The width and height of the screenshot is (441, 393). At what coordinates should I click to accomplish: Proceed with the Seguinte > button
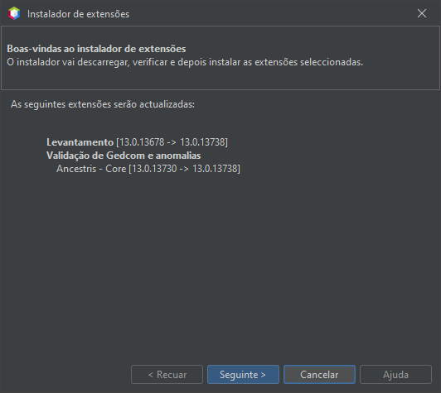[x=243, y=374]
